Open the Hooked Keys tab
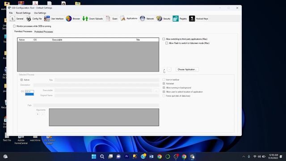This screenshot has width=286, height=161. tap(198, 19)
